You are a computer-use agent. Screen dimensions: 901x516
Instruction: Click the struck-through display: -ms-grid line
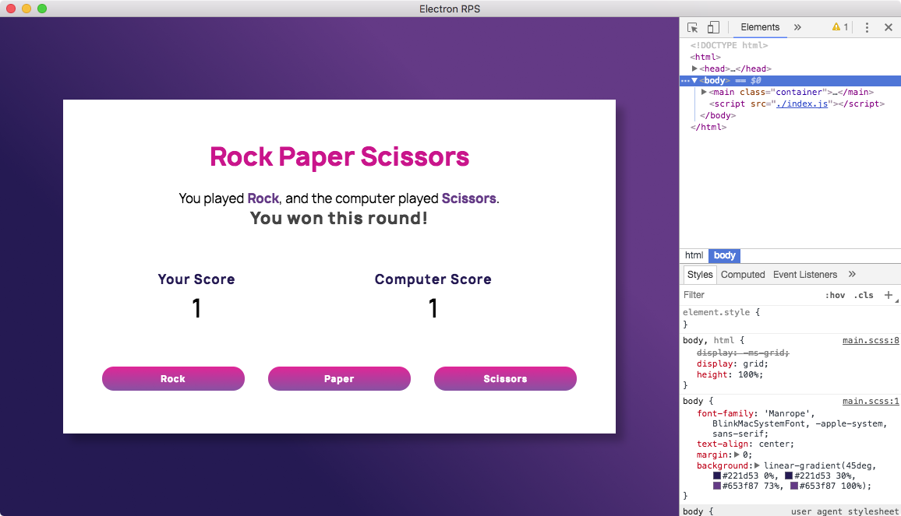pyautogui.click(x=743, y=353)
